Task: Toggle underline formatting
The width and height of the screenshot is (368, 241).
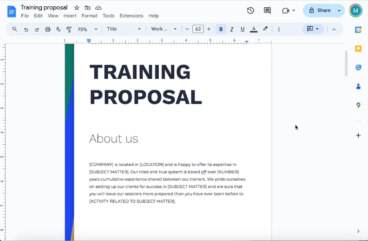Action: click(242, 29)
